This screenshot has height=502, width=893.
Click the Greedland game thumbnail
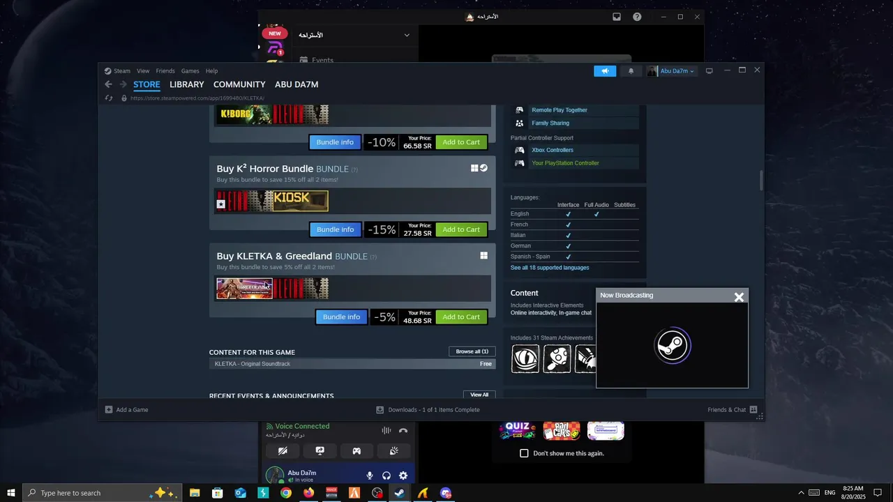coord(244,289)
